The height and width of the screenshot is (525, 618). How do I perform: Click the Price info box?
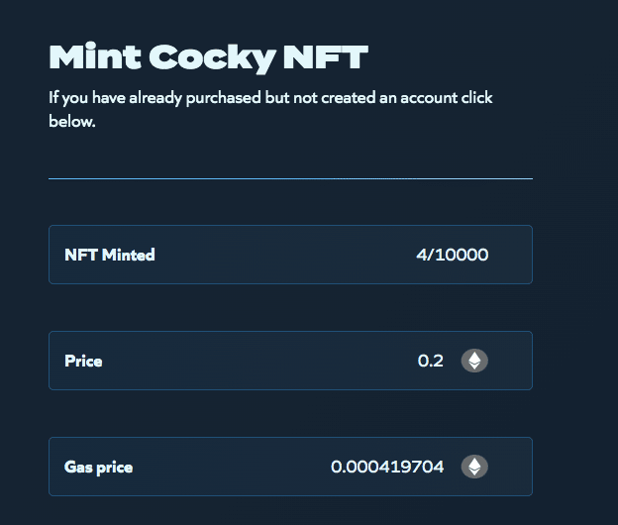pos(290,361)
